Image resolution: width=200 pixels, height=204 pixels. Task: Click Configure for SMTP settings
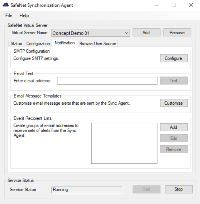coord(174,58)
